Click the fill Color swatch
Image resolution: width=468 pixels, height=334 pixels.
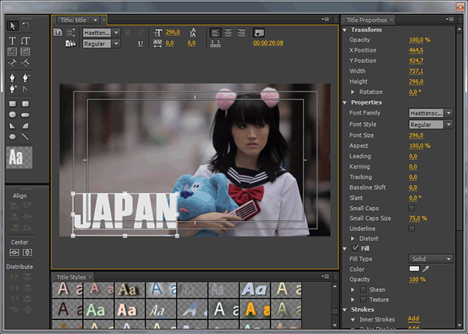pos(414,268)
